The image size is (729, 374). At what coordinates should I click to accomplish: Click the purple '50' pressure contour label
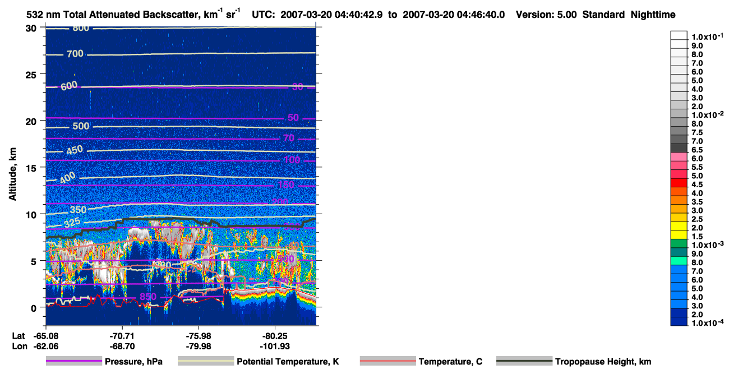(293, 118)
